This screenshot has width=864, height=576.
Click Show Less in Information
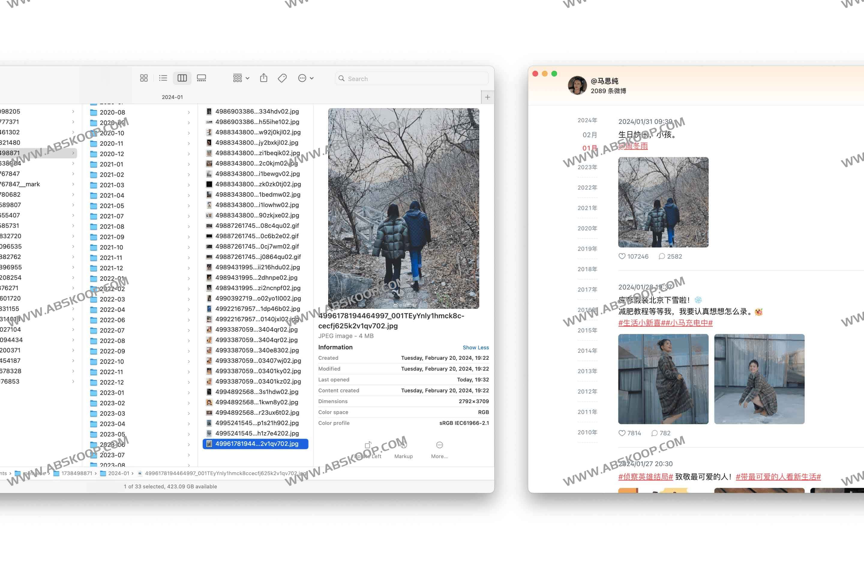[x=475, y=347]
